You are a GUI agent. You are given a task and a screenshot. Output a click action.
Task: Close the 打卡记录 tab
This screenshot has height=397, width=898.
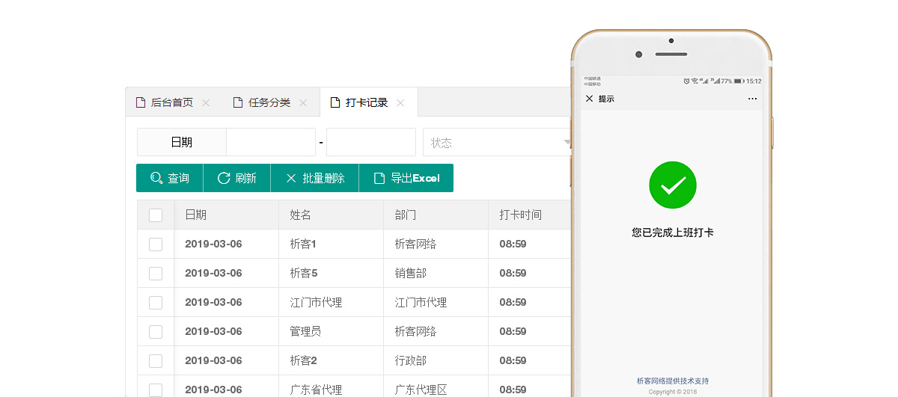(400, 102)
